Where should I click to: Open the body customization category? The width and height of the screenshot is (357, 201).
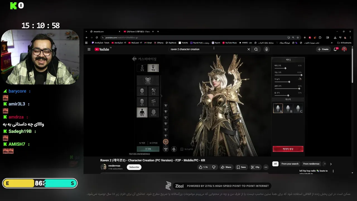[142, 112]
